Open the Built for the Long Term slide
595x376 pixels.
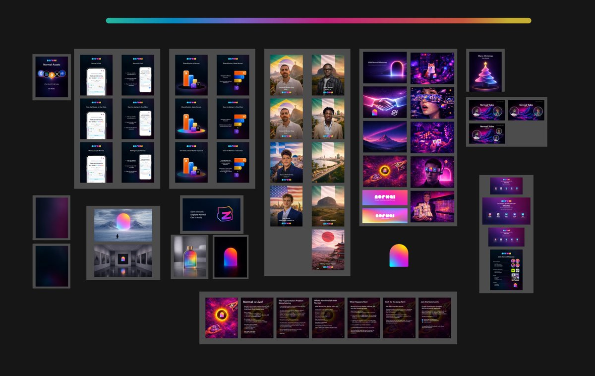(x=399, y=318)
